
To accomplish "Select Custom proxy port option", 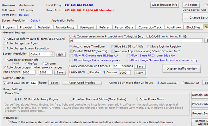I will pos(105,72).
